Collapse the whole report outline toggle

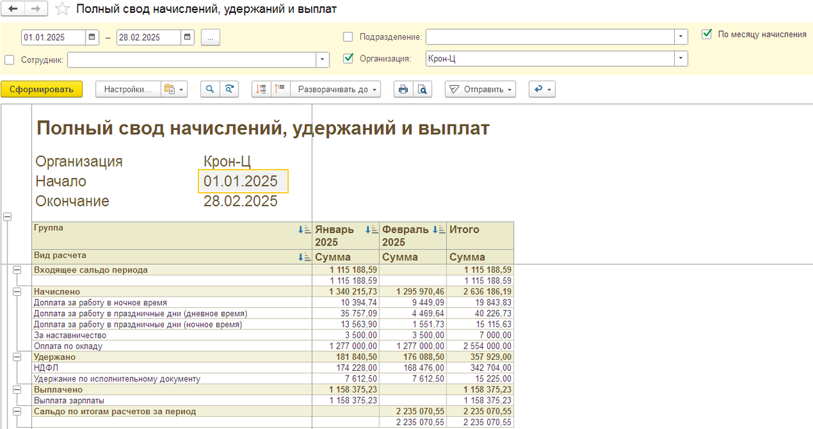(x=8, y=217)
